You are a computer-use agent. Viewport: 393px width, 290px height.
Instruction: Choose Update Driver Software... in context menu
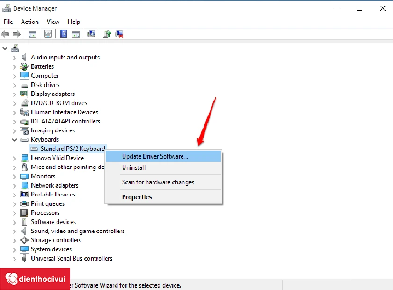(x=163, y=156)
